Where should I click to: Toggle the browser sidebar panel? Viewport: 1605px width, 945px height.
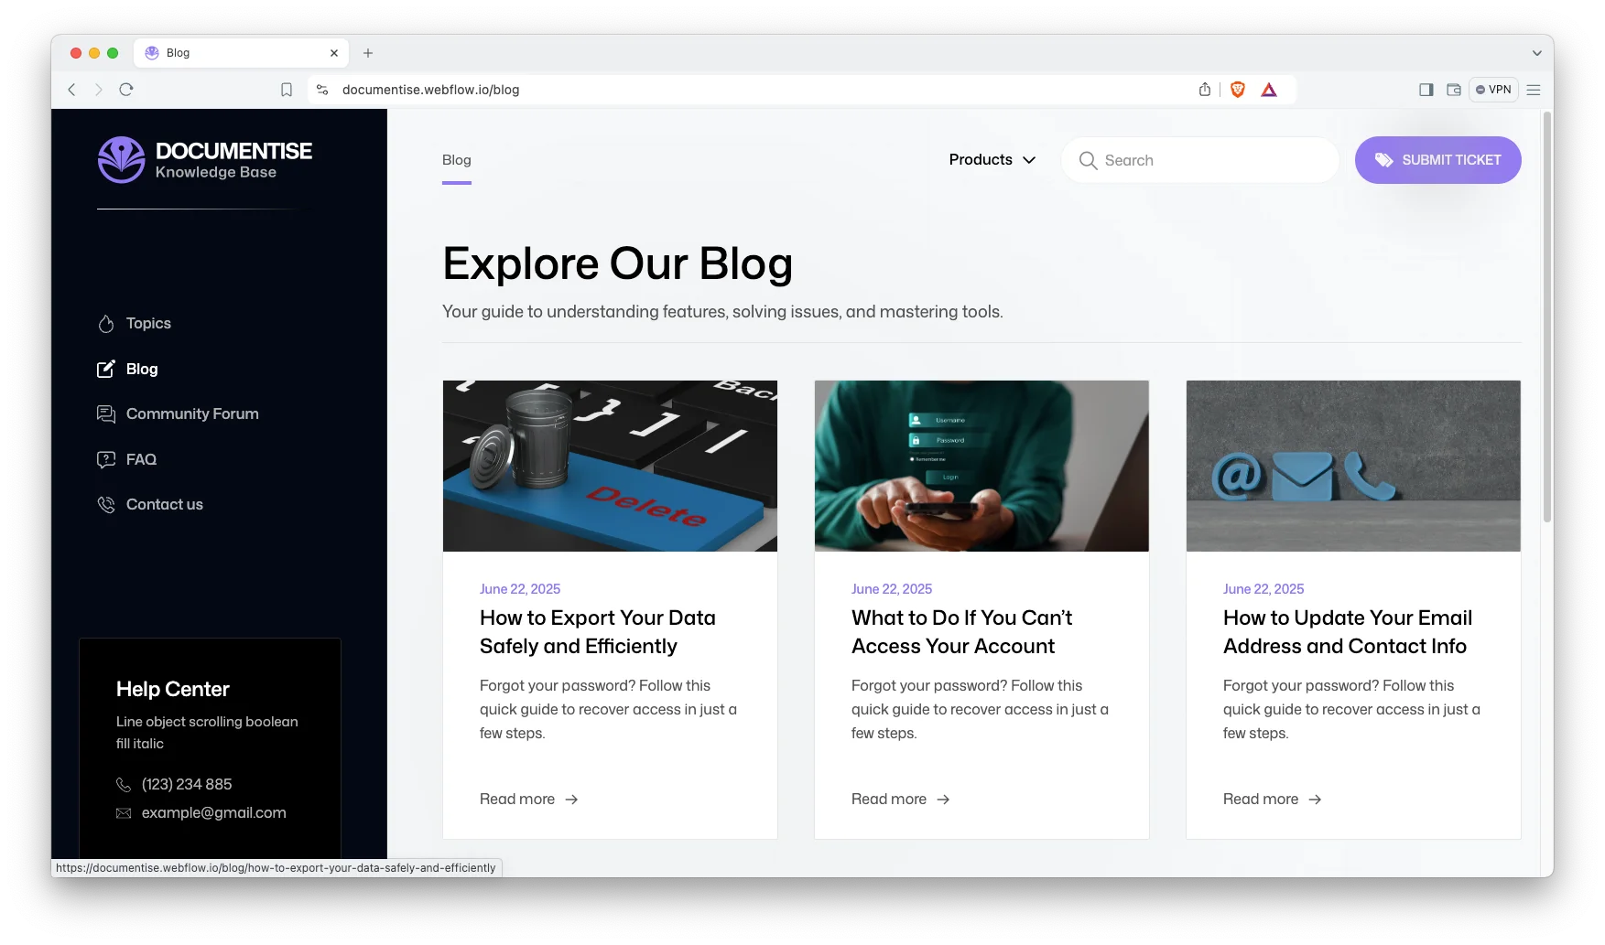point(1426,90)
